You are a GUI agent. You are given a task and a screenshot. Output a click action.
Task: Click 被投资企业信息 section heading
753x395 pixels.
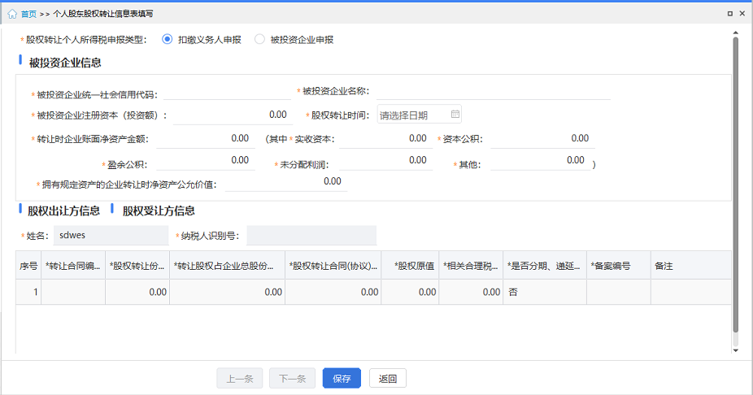(65, 63)
